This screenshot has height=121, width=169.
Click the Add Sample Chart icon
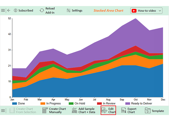point(74,111)
